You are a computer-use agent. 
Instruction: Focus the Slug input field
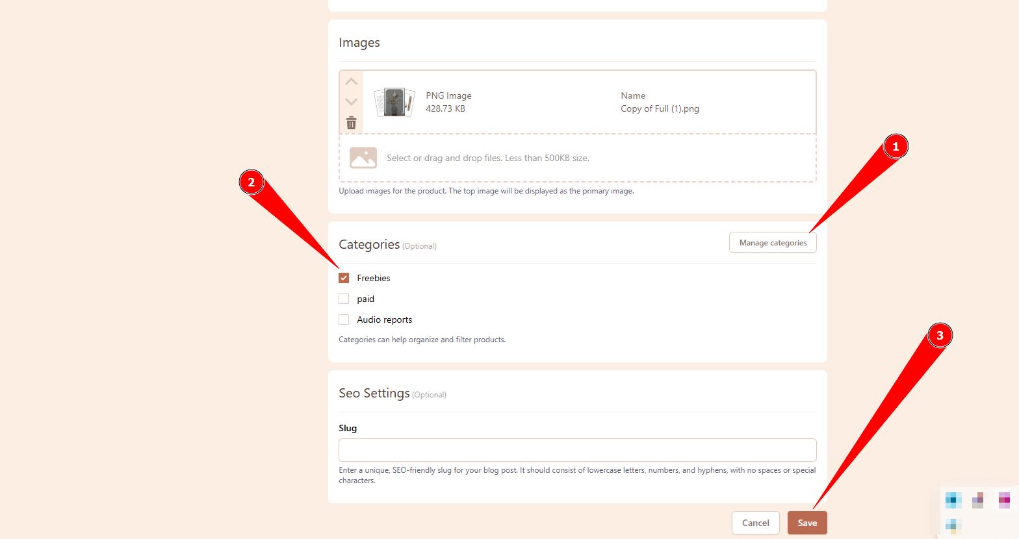point(577,450)
